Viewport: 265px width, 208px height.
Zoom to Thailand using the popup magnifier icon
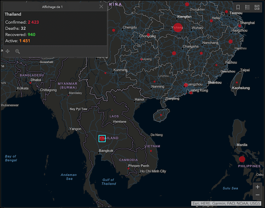tap(17, 51)
